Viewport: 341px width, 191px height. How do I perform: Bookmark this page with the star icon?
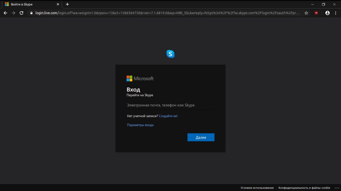point(306,13)
